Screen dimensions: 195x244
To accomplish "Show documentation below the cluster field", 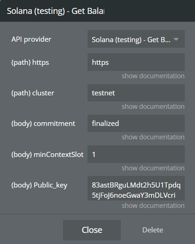I will coord(153,106).
